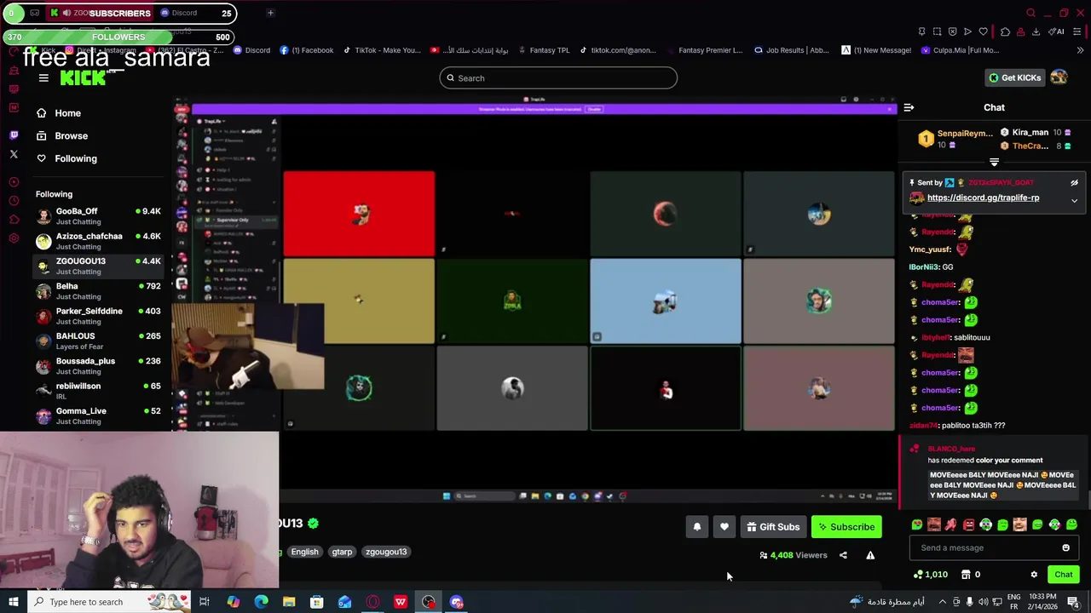1091x613 pixels.
Task: Click the green Subscribe button
Action: 846,527
